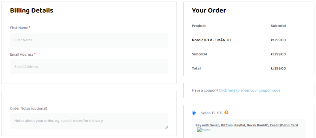Click the Order Notes (optional) label

coord(28,108)
